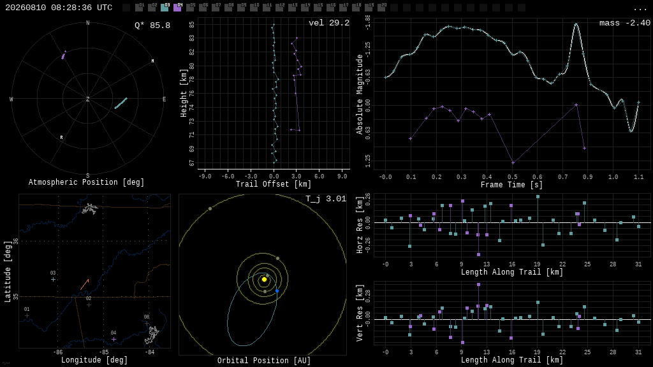Click the yellow Sun in orbital plot

click(x=264, y=280)
